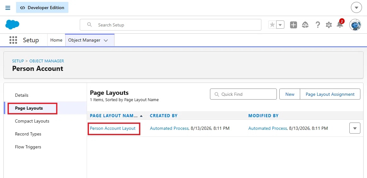The height and width of the screenshot is (178, 367).
Task: Select the Object Manager tab
Action: (x=84, y=40)
